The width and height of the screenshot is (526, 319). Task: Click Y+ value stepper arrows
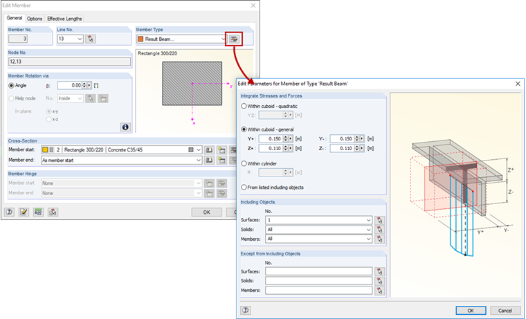pos(285,139)
